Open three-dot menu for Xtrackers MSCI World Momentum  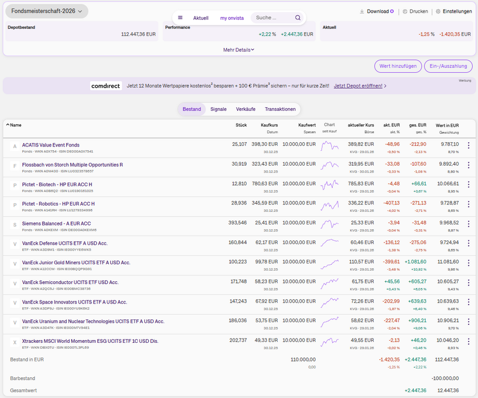pyautogui.click(x=468, y=342)
